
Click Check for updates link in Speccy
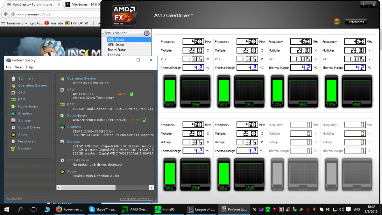click(x=136, y=199)
